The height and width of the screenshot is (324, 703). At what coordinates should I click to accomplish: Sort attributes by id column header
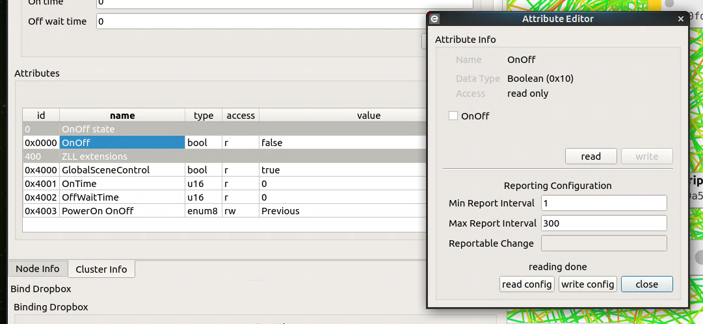[x=41, y=116]
